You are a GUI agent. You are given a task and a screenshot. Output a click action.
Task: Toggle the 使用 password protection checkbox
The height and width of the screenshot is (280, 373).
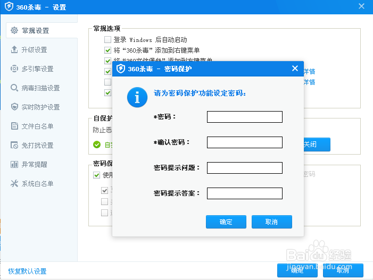click(97, 175)
